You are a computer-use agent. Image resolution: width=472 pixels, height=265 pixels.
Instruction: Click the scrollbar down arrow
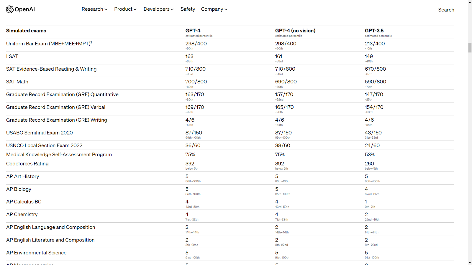click(x=470, y=263)
